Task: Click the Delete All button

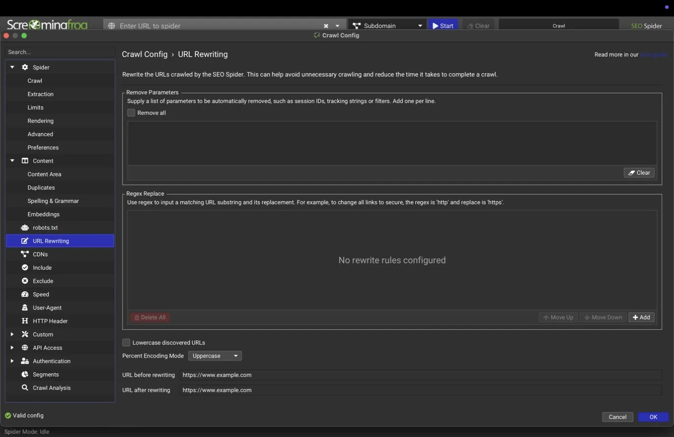Action: 150,317
